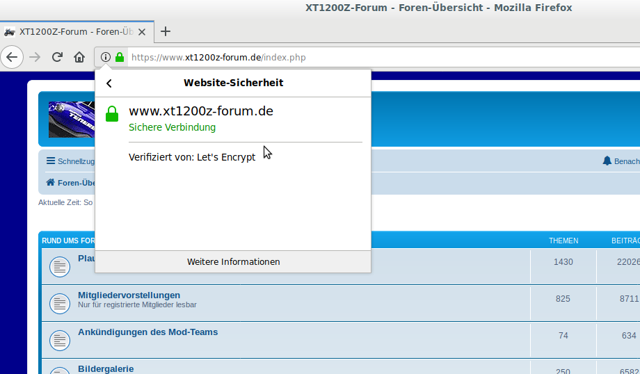The width and height of the screenshot is (640, 374).
Task: Open the Mitgliedervorstellungen forum
Action: [129, 295]
